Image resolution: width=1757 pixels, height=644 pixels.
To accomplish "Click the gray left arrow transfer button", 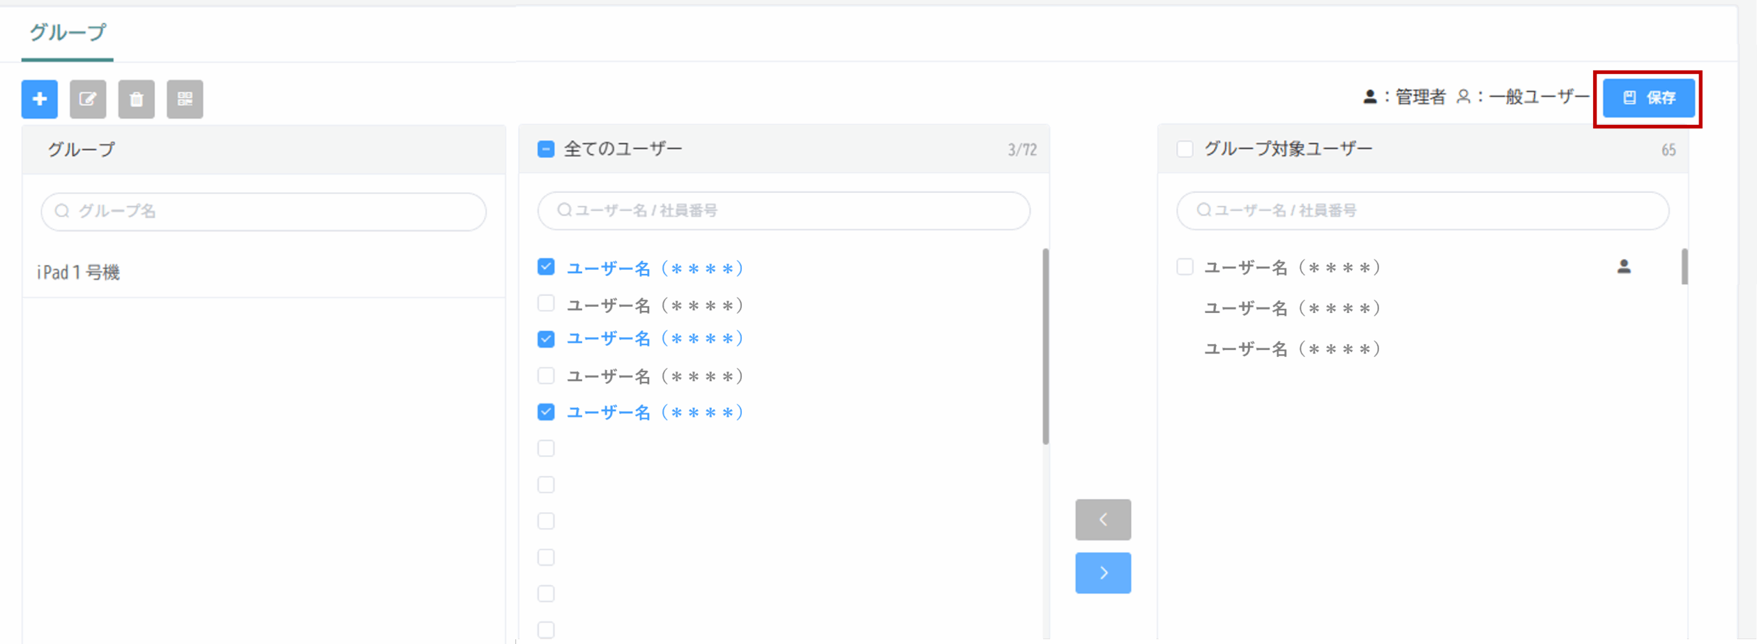I will click(x=1103, y=520).
